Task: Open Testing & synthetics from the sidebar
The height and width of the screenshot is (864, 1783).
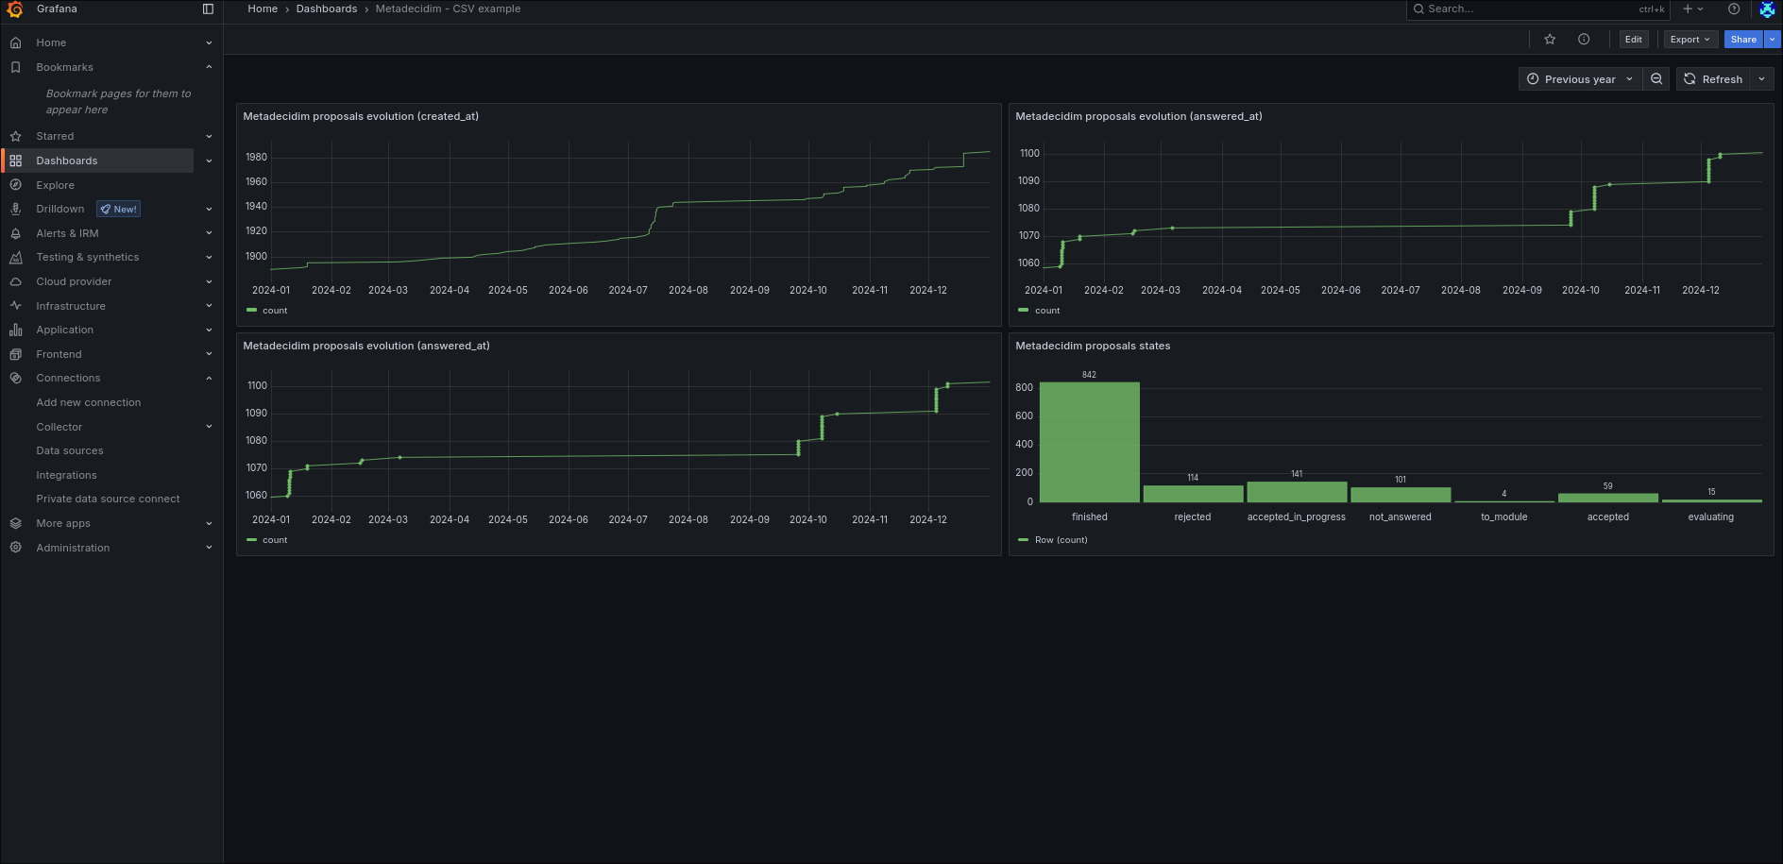Action: pos(87,257)
